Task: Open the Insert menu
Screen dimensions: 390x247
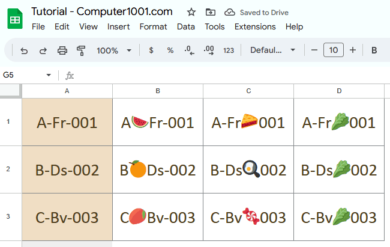Action: [x=118, y=26]
